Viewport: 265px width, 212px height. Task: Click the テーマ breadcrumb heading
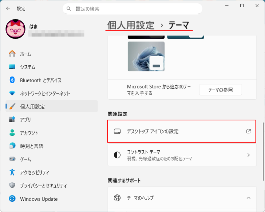[179, 25]
